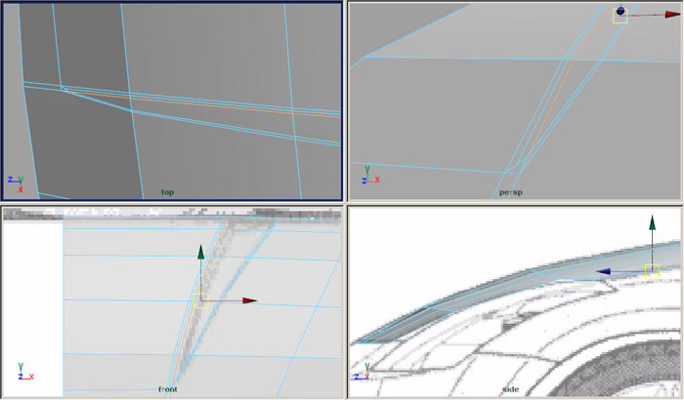Click the axis orientation indicator in front view
Image resolution: width=684 pixels, height=400 pixels.
23,373
